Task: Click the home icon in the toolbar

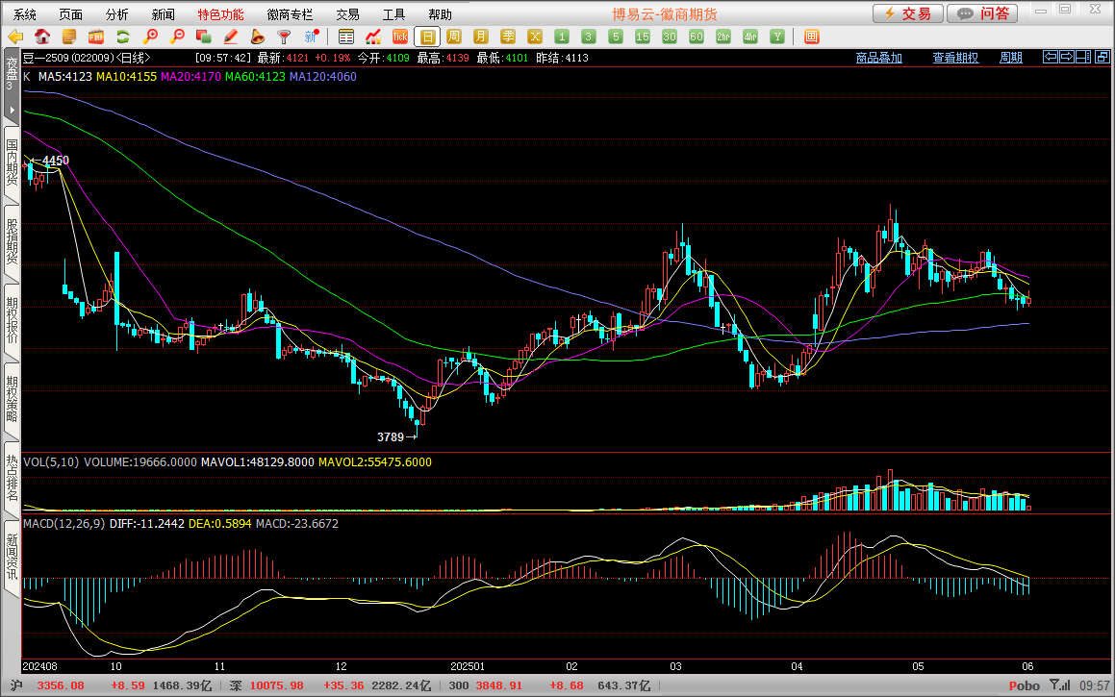Action: point(41,37)
